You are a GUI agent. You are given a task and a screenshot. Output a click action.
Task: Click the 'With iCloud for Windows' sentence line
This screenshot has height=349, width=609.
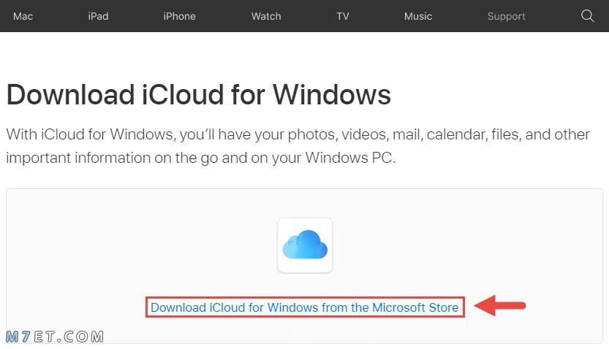pos(298,134)
